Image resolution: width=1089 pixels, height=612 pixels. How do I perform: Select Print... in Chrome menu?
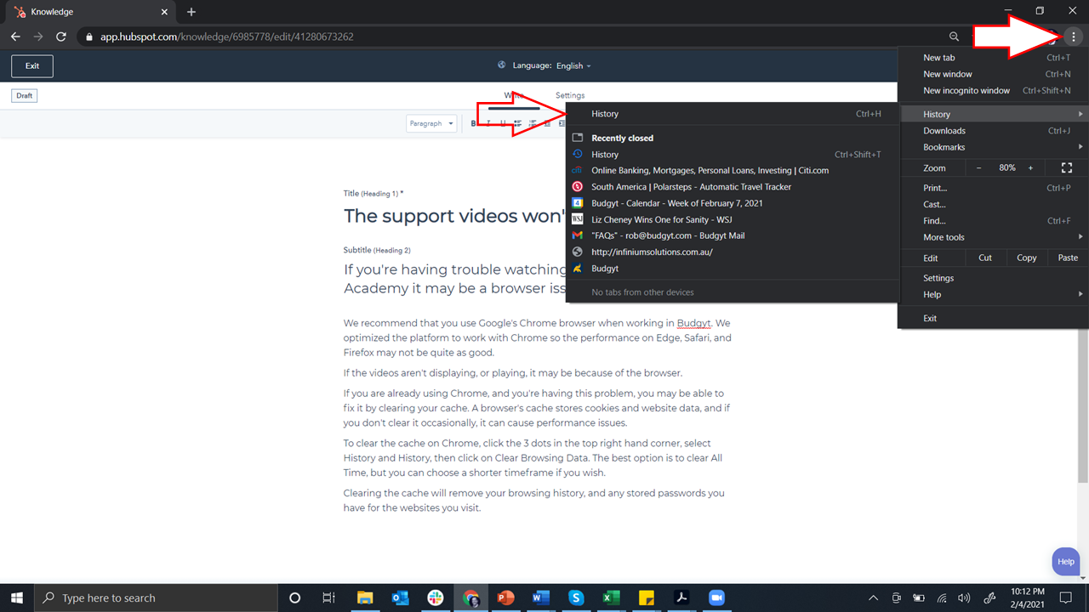coord(993,188)
